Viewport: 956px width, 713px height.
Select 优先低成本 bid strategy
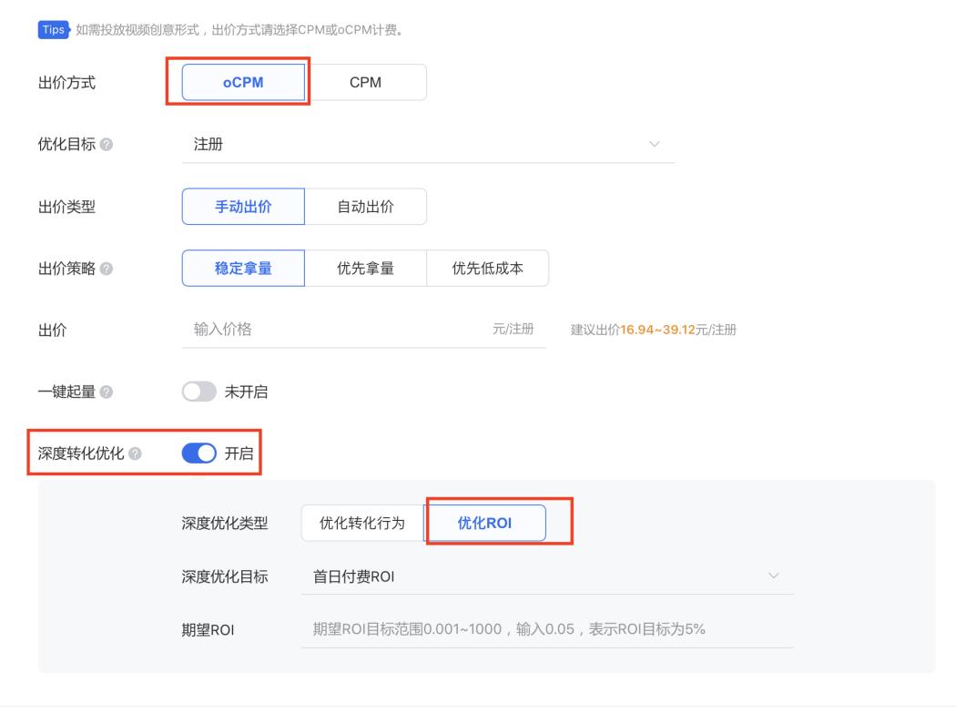[487, 269]
